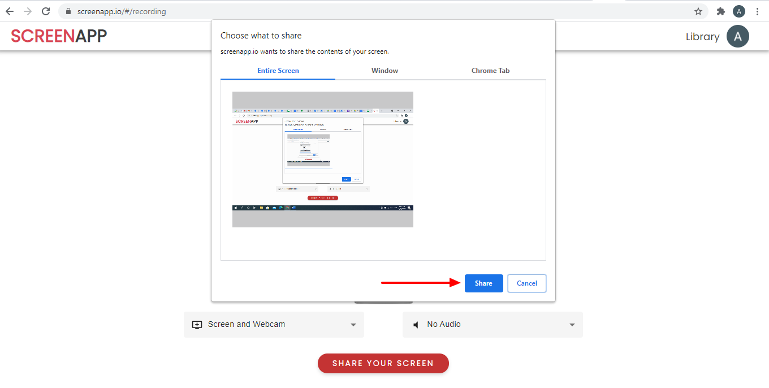Open Chrome's three-dot menu

coord(757,11)
